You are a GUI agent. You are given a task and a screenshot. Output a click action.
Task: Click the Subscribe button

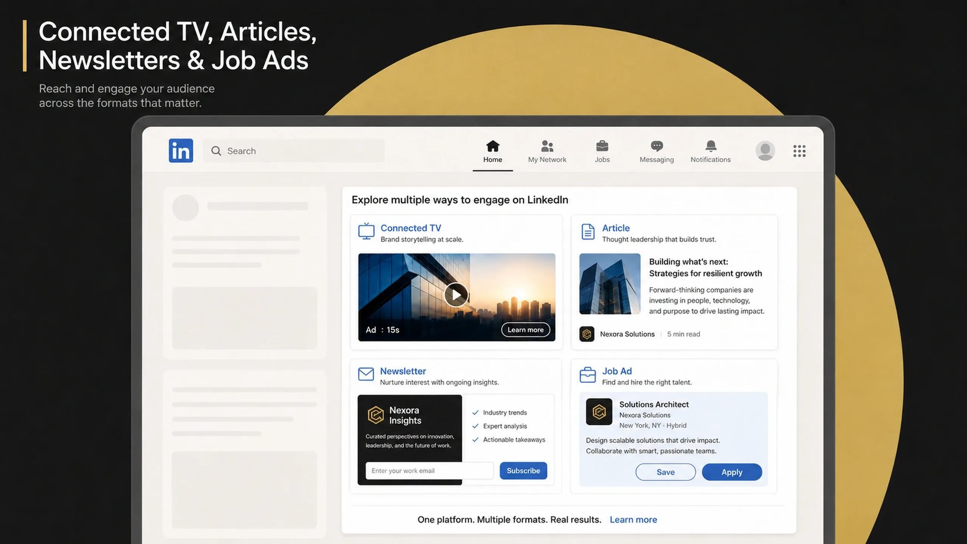coord(523,470)
